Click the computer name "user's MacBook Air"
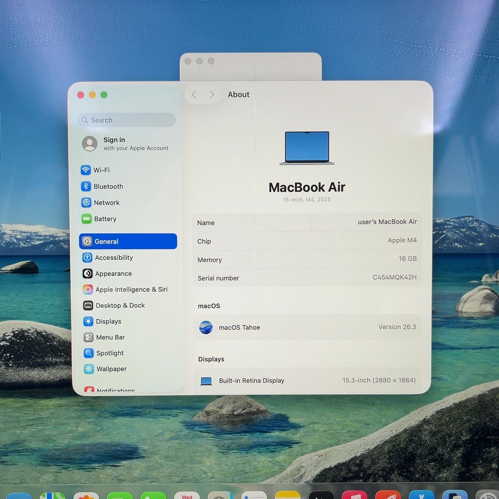Viewport: 499px width, 499px height. (388, 222)
